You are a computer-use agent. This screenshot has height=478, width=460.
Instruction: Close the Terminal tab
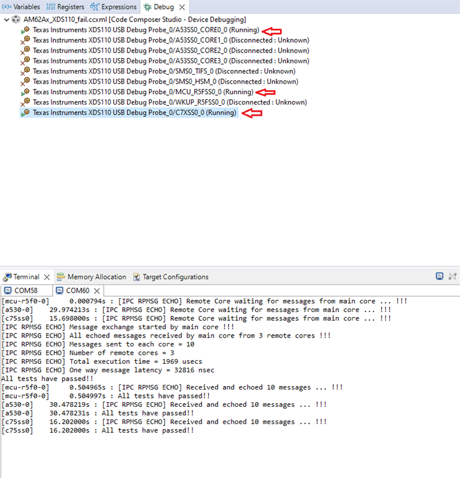(47, 277)
